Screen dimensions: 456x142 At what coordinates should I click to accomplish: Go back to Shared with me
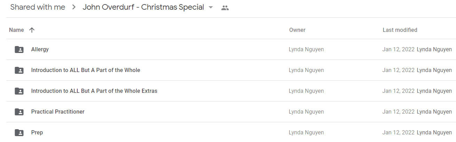[38, 7]
